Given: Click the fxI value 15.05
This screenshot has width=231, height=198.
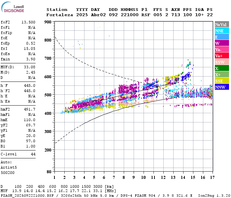Looking at the screenshot, I should [29, 49].
